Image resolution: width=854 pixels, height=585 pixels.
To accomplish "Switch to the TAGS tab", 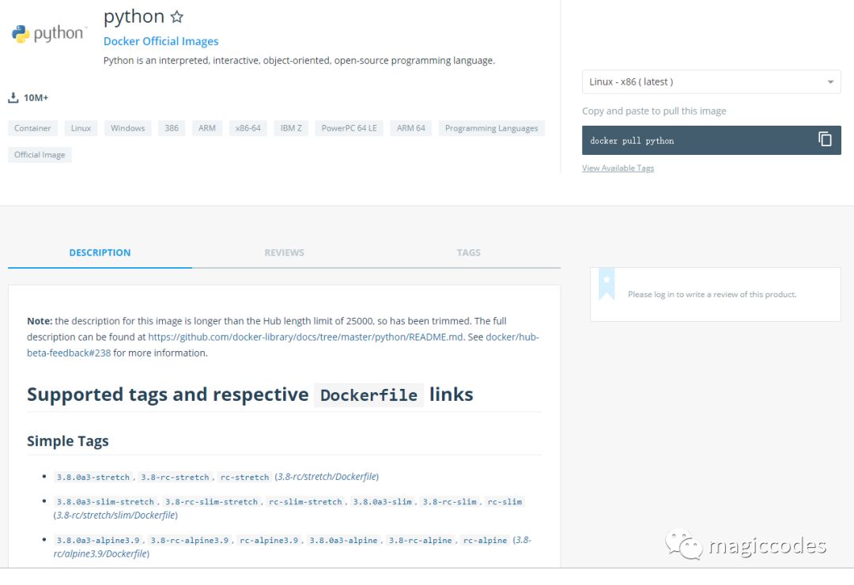I will [x=468, y=253].
